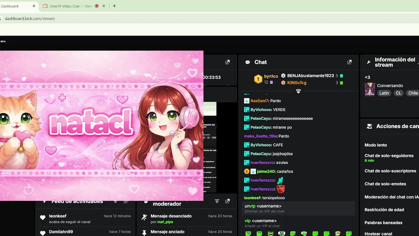Screen dimensions: 419x236
Task: Click the bronze rank 3 badge by KINGcfcg
Action: (x=283, y=83)
